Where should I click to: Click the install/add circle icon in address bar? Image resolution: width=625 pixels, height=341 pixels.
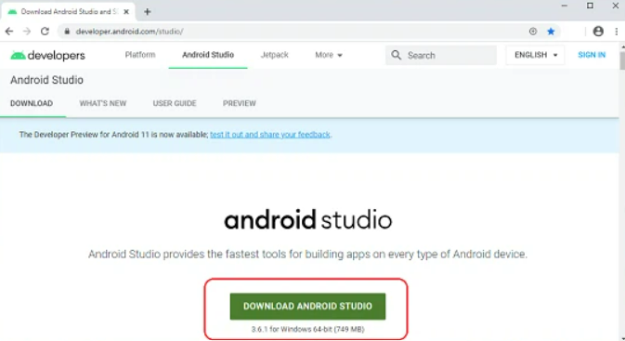tap(533, 31)
